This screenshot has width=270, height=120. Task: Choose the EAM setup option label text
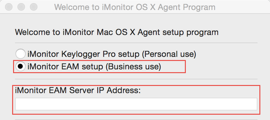click(x=94, y=67)
